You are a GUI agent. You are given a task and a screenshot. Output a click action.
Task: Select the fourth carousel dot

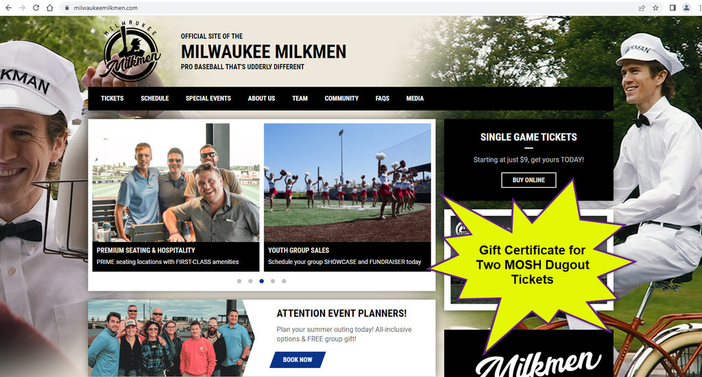[273, 281]
